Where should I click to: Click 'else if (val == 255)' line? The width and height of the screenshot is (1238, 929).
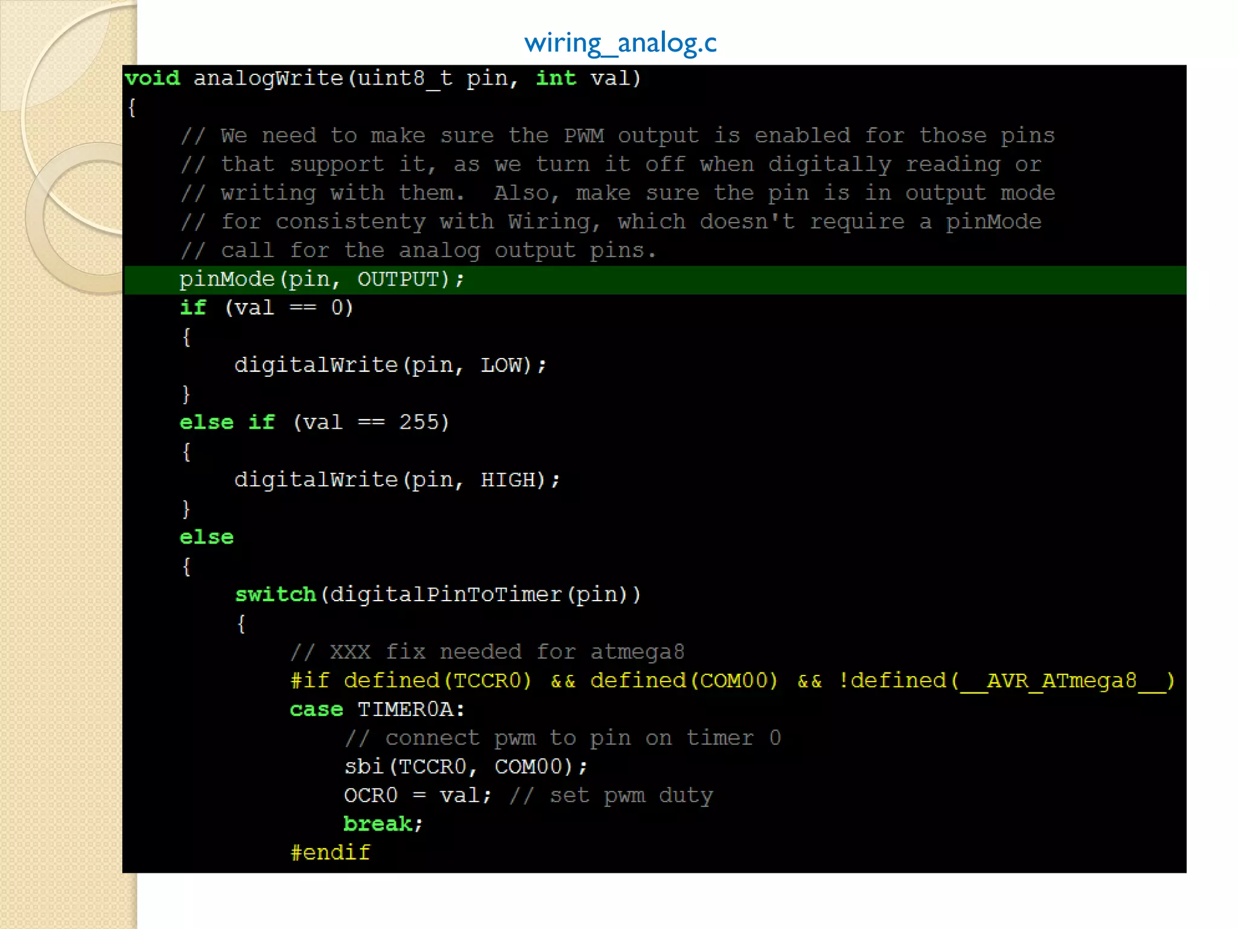click(x=314, y=422)
